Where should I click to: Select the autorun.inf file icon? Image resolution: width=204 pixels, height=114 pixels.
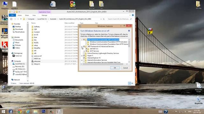(x=33, y=56)
